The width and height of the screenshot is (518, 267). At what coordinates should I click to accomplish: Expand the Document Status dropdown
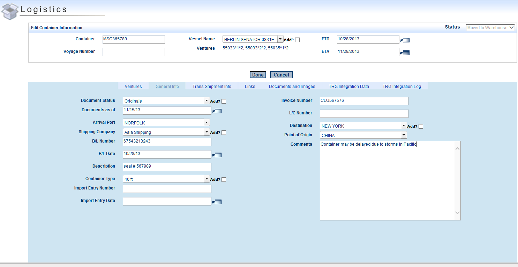(207, 101)
